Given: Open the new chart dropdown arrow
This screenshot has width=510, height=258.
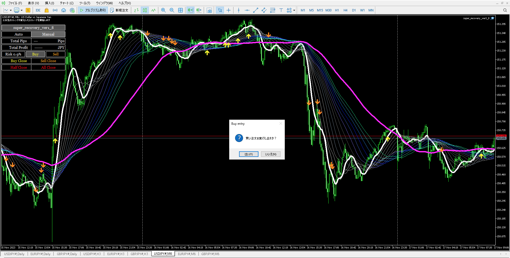Looking at the screenshot, I should [11, 10].
